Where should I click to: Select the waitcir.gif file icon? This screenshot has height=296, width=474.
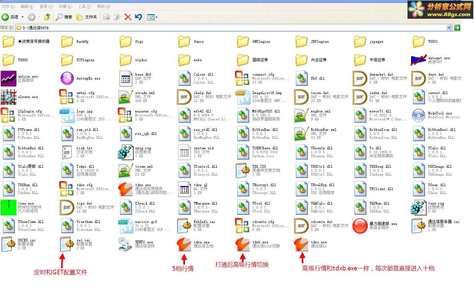point(125,226)
